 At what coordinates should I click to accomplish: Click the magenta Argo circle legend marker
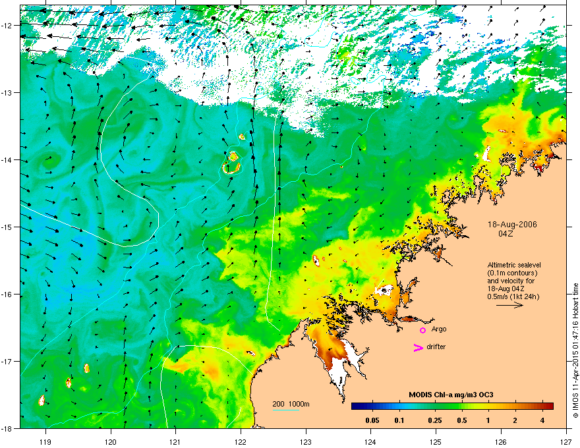click(422, 330)
